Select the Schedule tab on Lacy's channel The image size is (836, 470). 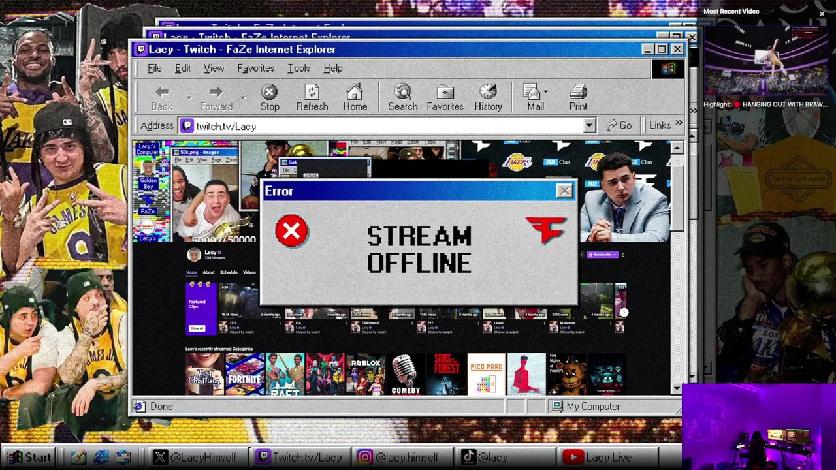click(x=229, y=272)
